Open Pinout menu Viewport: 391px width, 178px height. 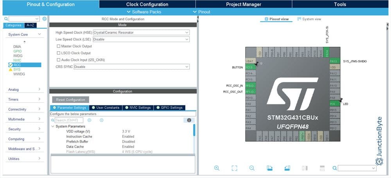[x=202, y=12]
